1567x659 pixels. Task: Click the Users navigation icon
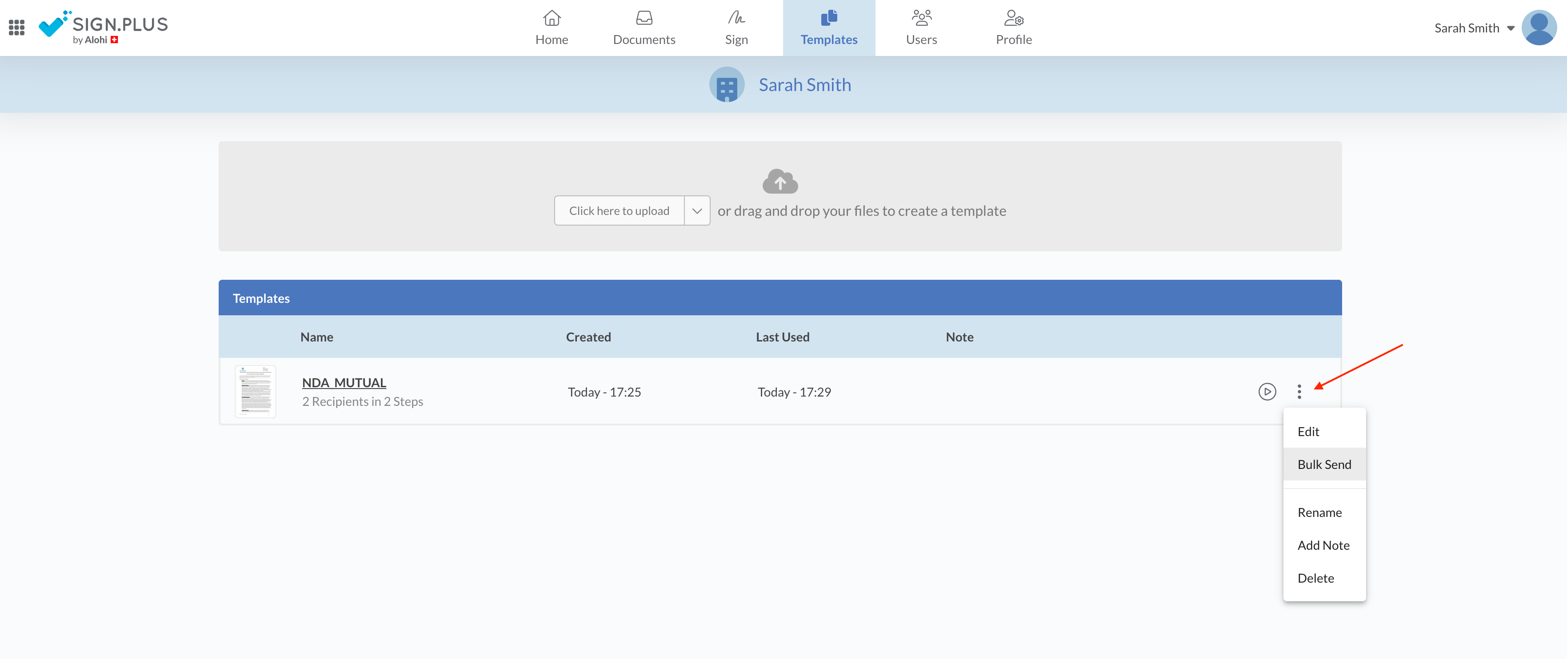[x=920, y=28]
